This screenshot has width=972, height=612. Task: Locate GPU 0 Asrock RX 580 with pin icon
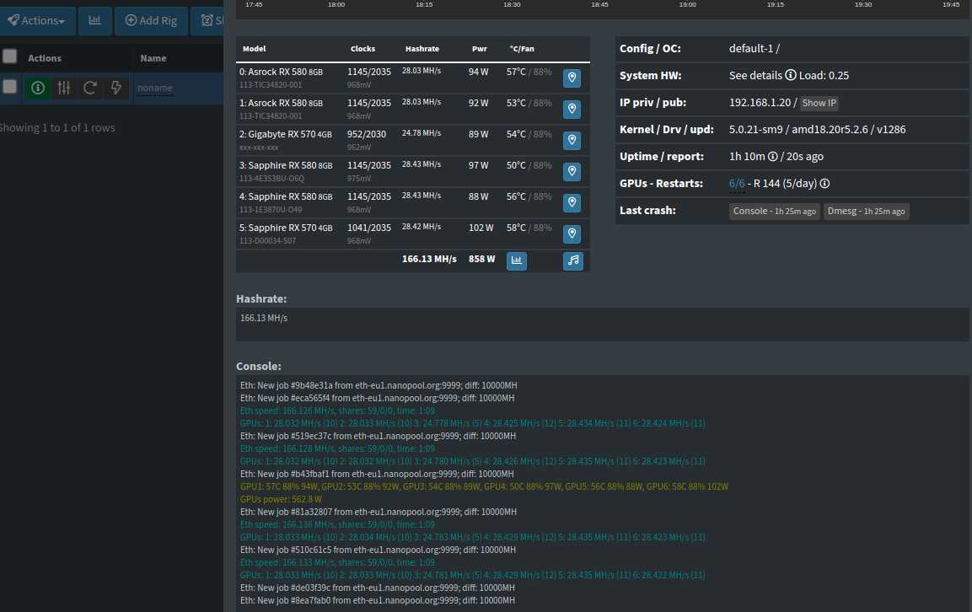(572, 78)
